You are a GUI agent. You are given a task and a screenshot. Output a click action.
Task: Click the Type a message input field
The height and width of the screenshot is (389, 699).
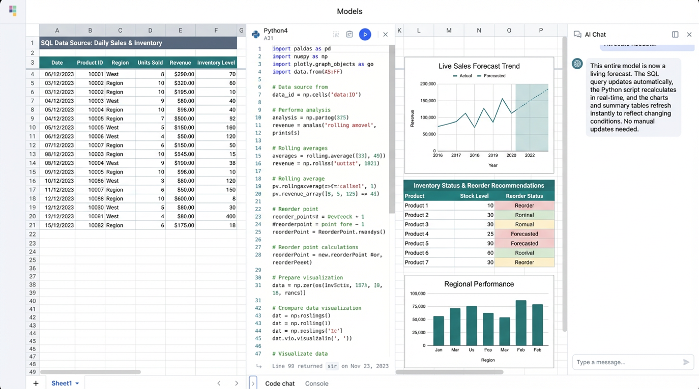point(624,362)
